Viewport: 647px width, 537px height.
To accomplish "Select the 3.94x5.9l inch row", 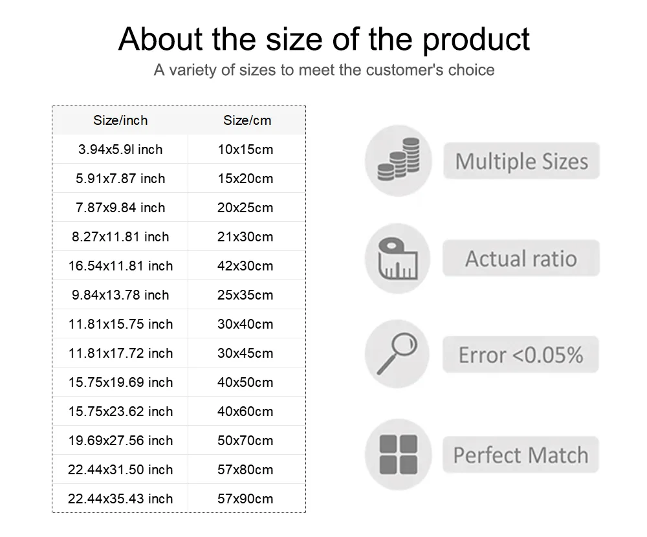I will pyautogui.click(x=179, y=149).
